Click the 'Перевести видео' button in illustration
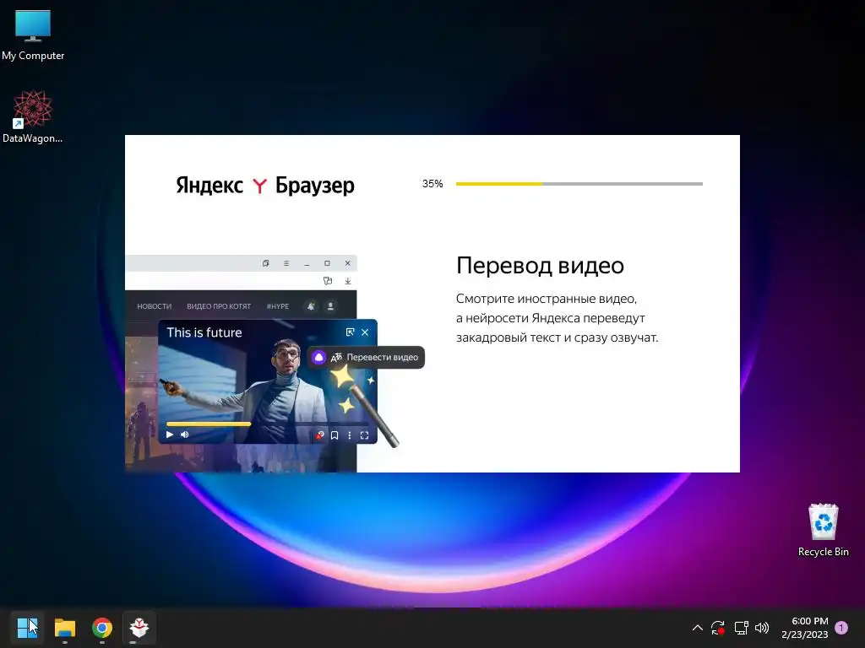The image size is (865, 648). click(367, 357)
